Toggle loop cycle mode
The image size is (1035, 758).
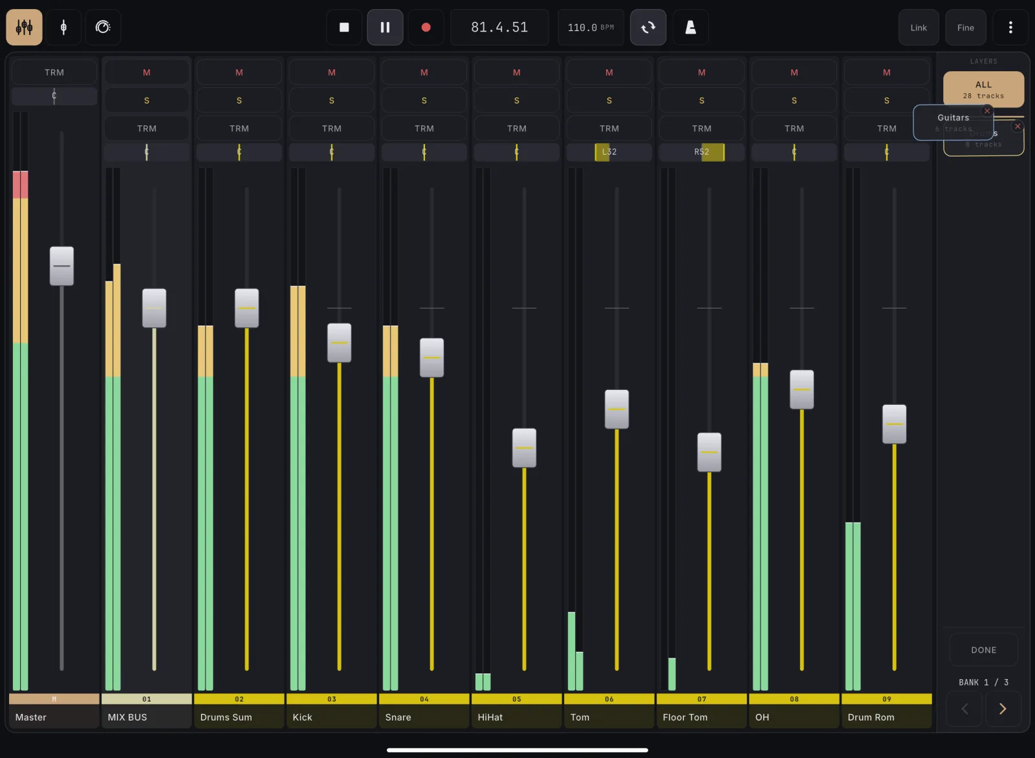(648, 27)
